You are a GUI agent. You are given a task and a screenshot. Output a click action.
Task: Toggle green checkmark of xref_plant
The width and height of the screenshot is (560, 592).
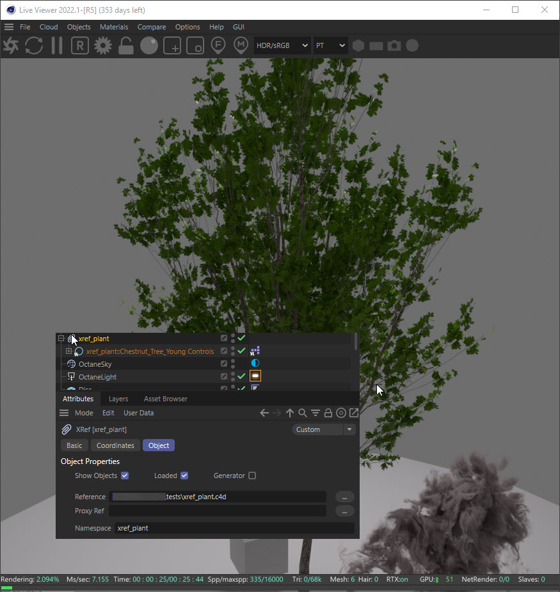click(x=242, y=338)
